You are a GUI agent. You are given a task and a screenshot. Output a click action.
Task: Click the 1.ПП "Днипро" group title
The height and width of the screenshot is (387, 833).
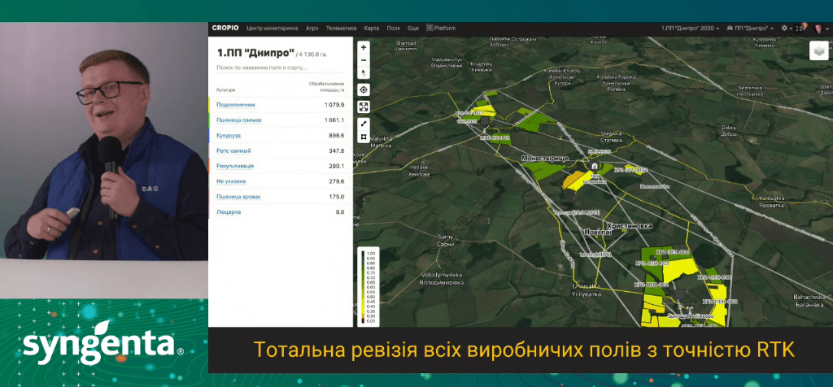point(255,53)
